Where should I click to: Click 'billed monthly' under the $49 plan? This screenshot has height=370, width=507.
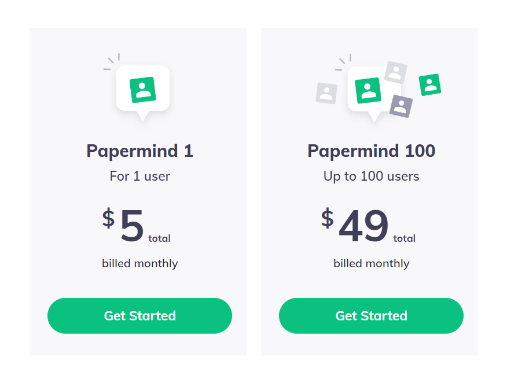point(371,264)
